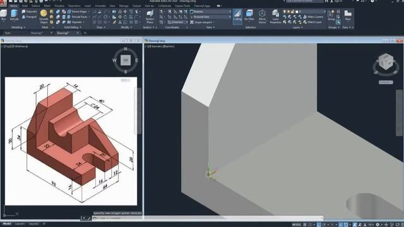Select the mesh sphere icon beside Smooth Object

[52, 11]
